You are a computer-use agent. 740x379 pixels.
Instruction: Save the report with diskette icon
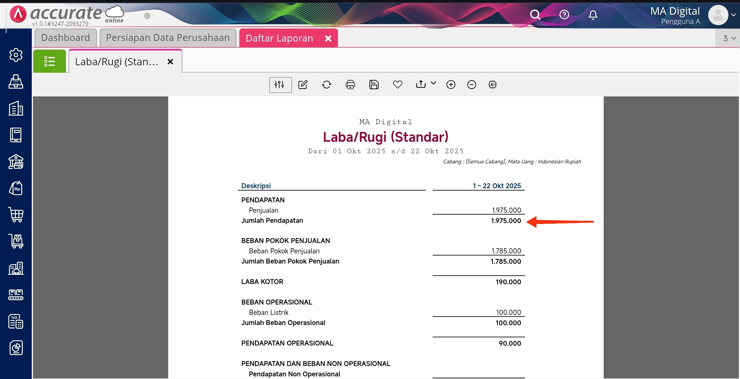[x=374, y=85]
